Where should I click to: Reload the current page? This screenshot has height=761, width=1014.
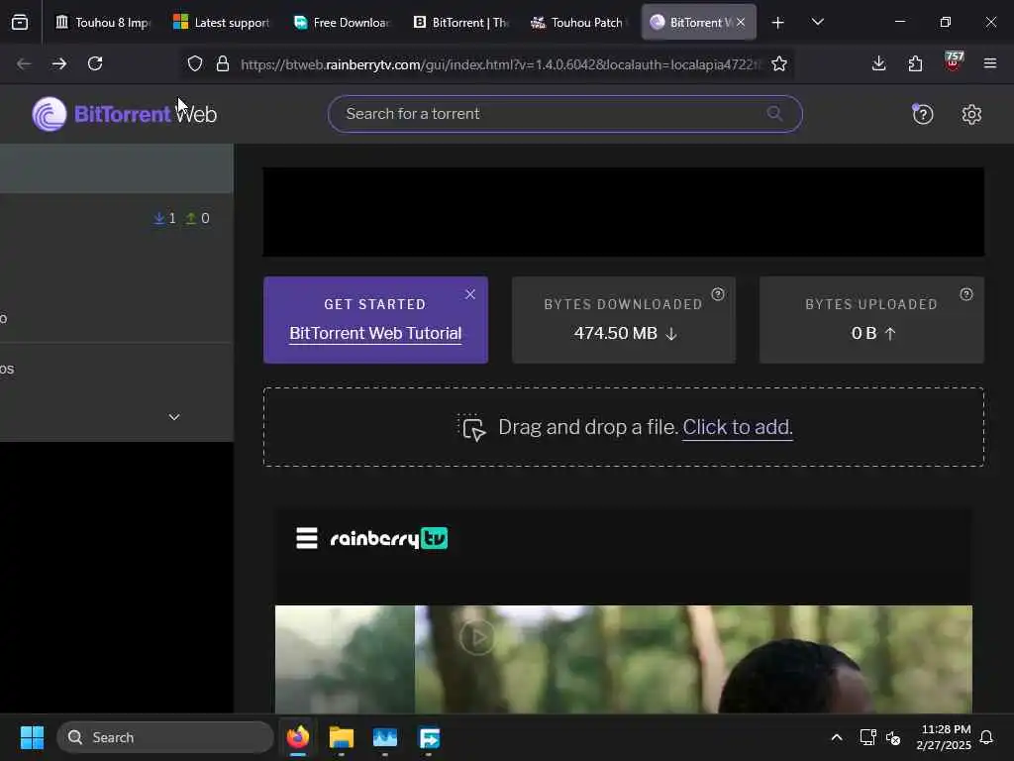[95, 63]
